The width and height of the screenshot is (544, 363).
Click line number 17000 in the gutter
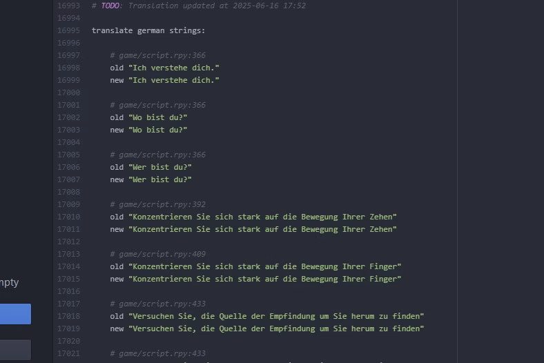(x=69, y=92)
